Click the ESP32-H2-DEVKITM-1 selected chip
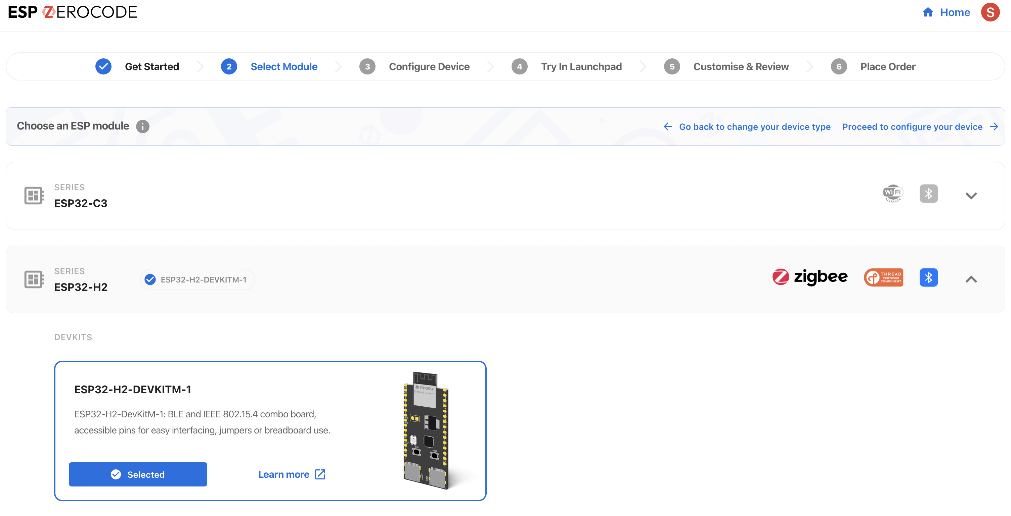 [197, 279]
